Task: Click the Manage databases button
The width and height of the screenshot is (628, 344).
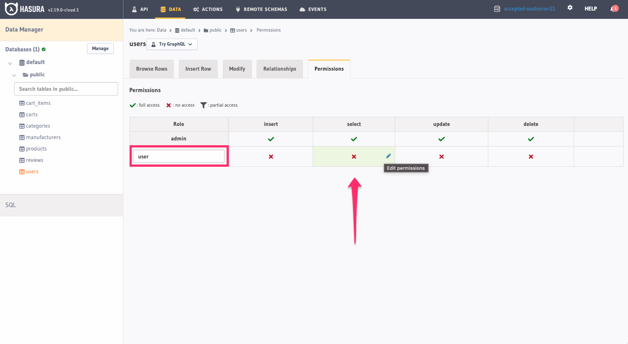Action: coord(100,48)
